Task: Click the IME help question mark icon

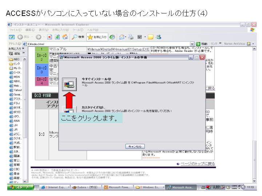Action: 228,187
